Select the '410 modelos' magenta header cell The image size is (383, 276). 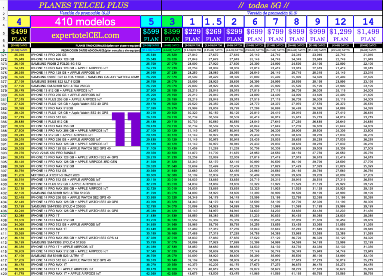point(85,22)
